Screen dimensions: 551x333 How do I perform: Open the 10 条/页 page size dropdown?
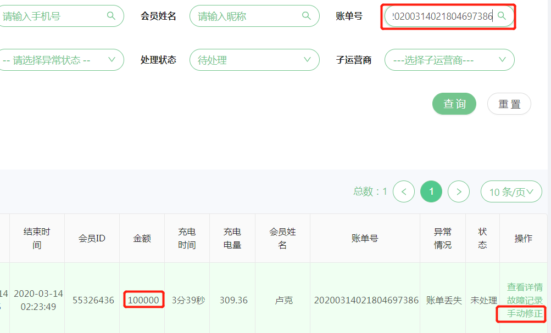point(511,191)
